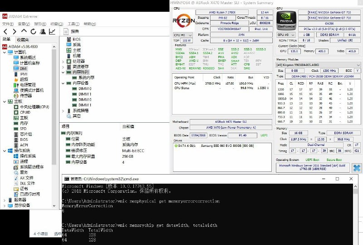Screen dimensions: 363x245
Task: Select the 进程 item
Action: 24,161
